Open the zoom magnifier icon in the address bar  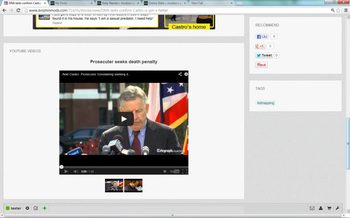click(x=332, y=10)
